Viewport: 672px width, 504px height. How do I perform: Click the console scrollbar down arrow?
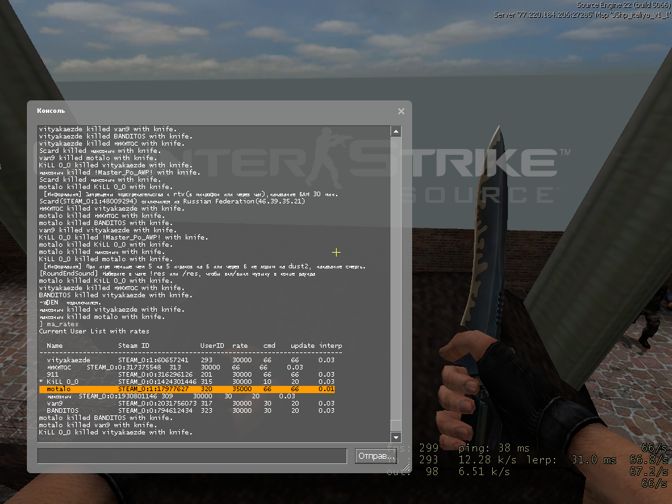click(396, 437)
